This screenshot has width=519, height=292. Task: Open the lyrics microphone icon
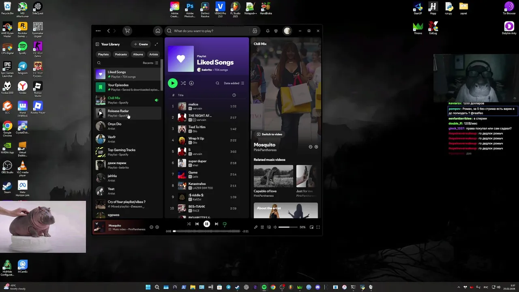tap(256, 227)
